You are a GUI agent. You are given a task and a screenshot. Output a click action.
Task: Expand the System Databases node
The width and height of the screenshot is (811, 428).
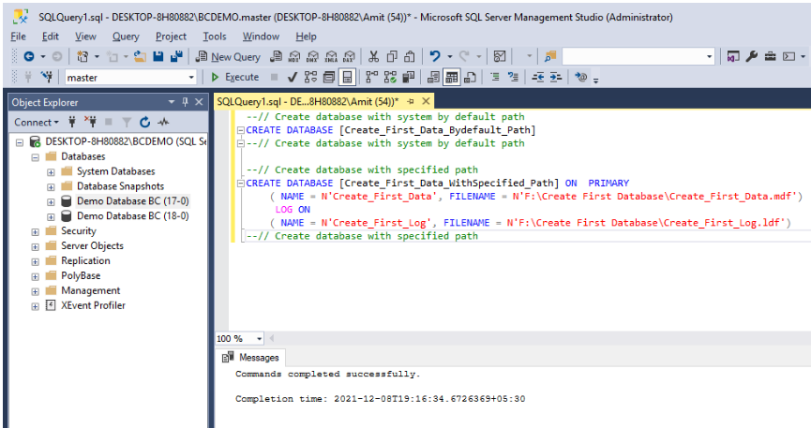(51, 172)
